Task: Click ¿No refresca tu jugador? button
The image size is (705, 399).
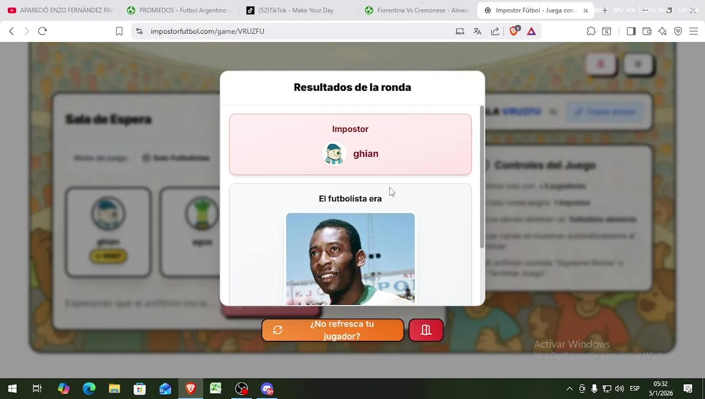Action: tap(333, 330)
